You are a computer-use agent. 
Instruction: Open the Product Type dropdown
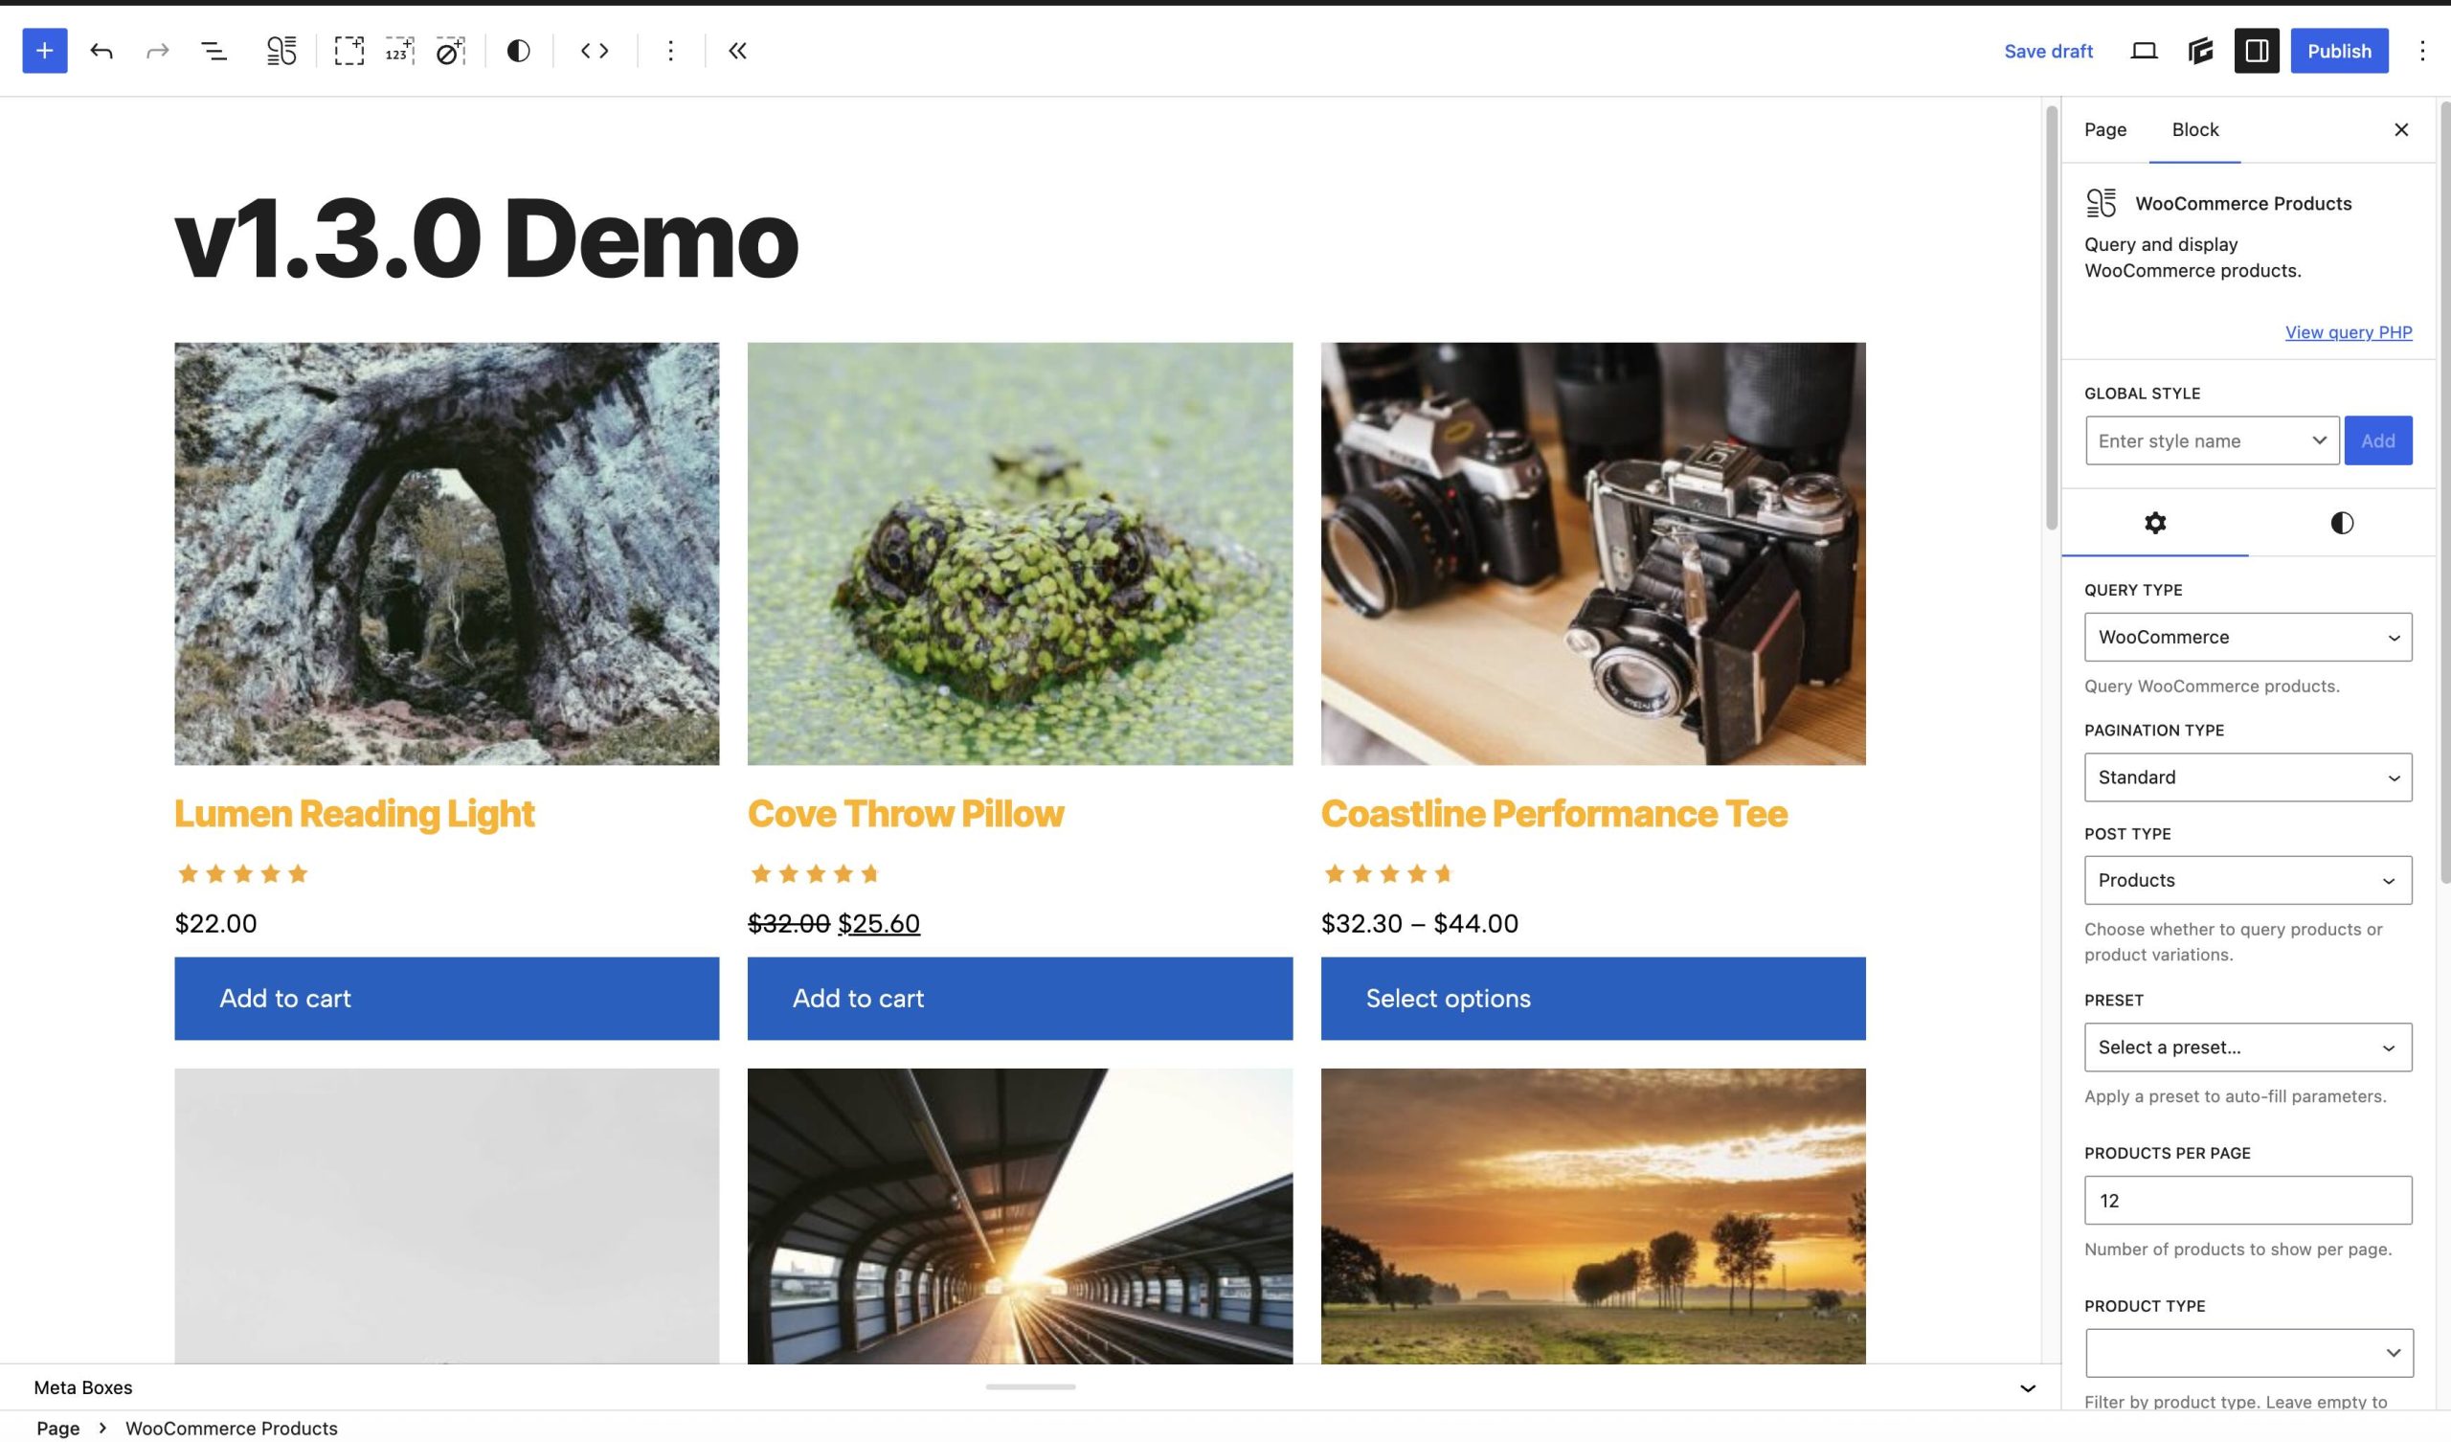coord(2249,1354)
